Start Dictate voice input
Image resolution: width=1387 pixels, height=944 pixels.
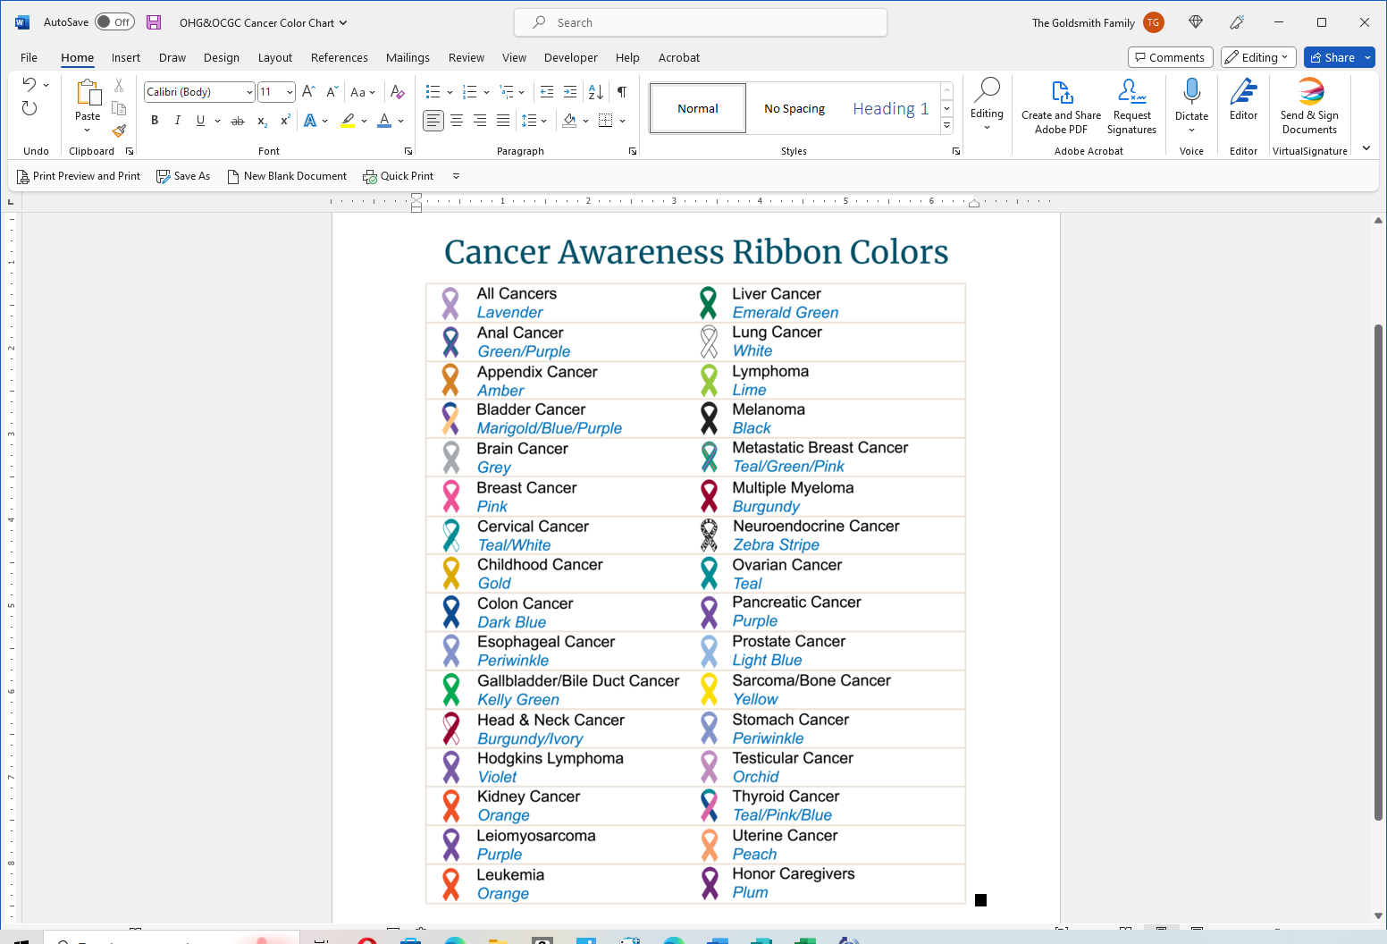pos(1191,98)
